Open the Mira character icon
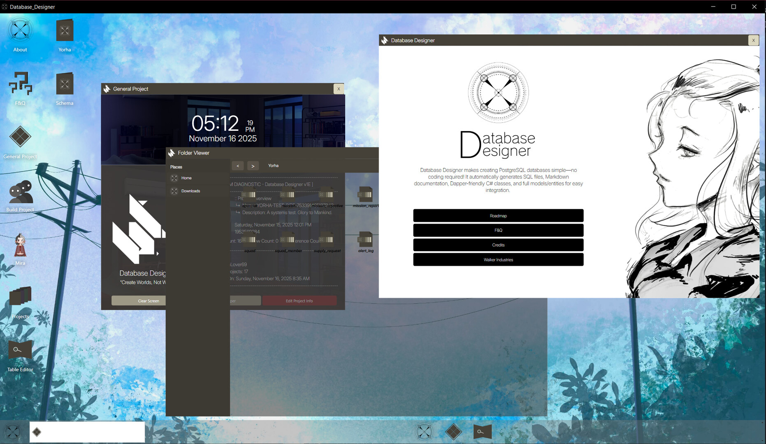The height and width of the screenshot is (444, 766). pos(20,245)
